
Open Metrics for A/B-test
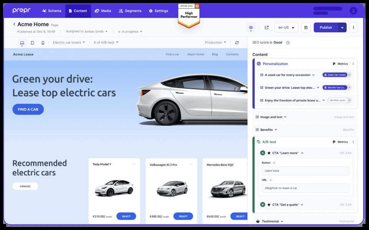point(340,142)
